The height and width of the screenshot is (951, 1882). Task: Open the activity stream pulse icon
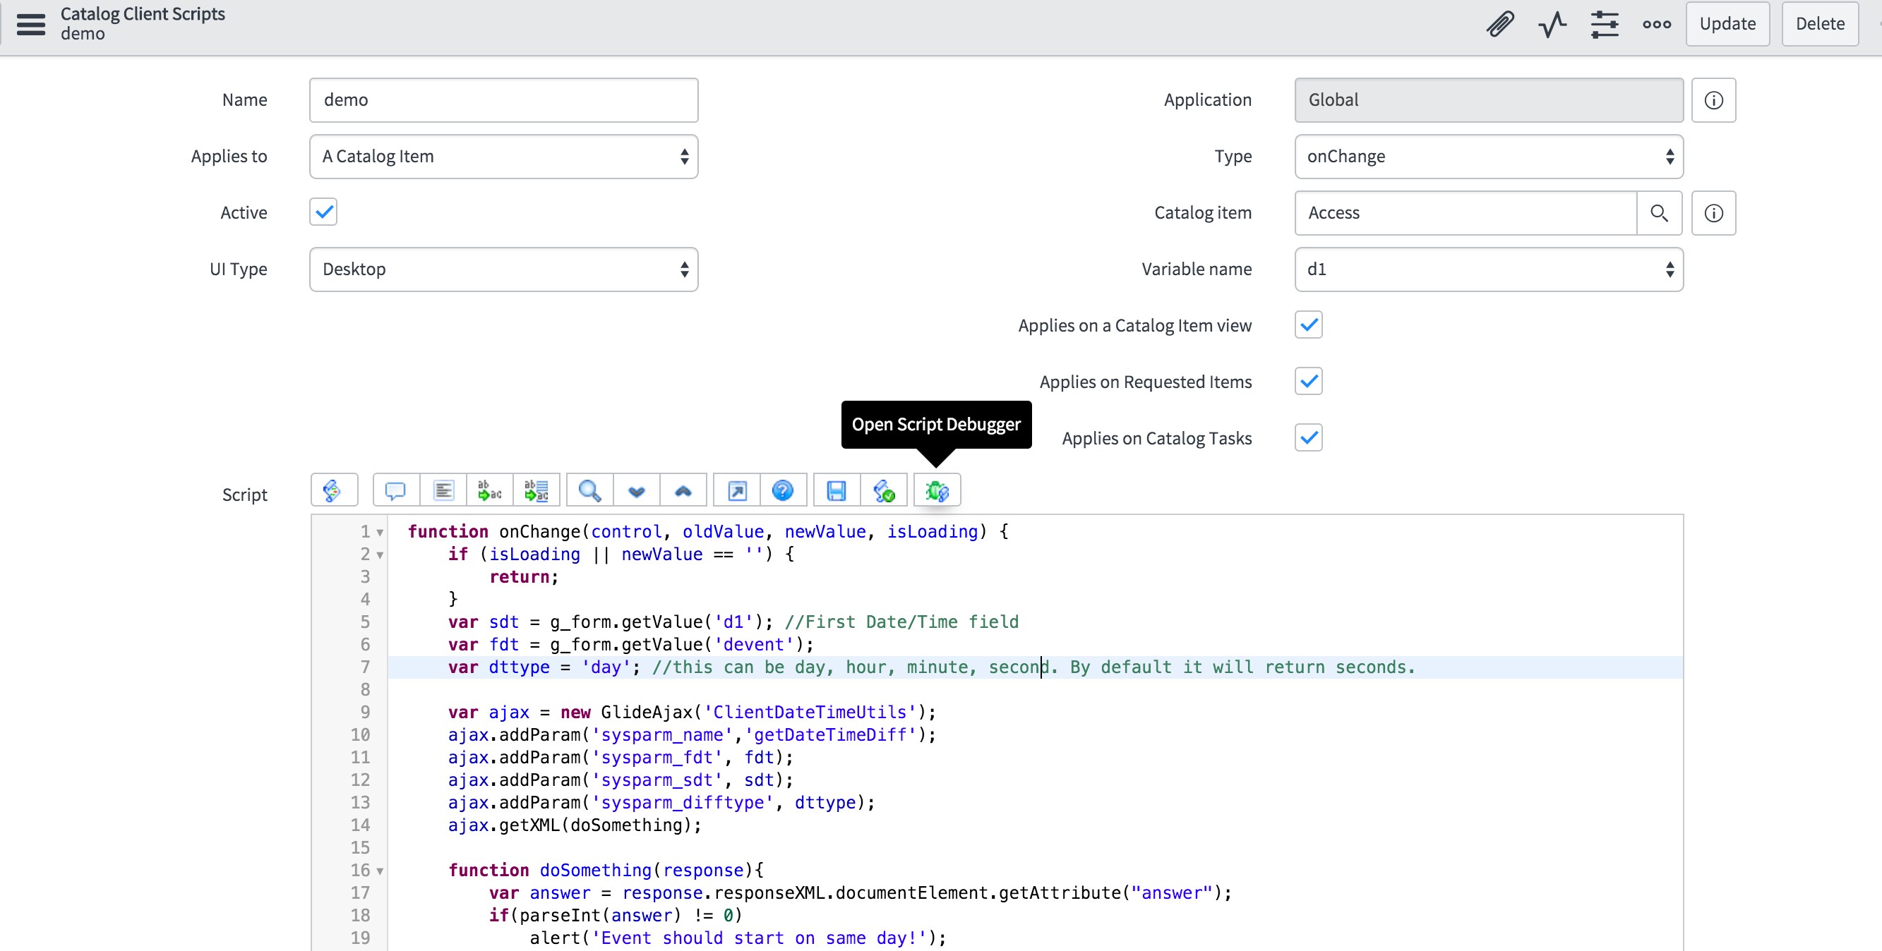pos(1552,24)
